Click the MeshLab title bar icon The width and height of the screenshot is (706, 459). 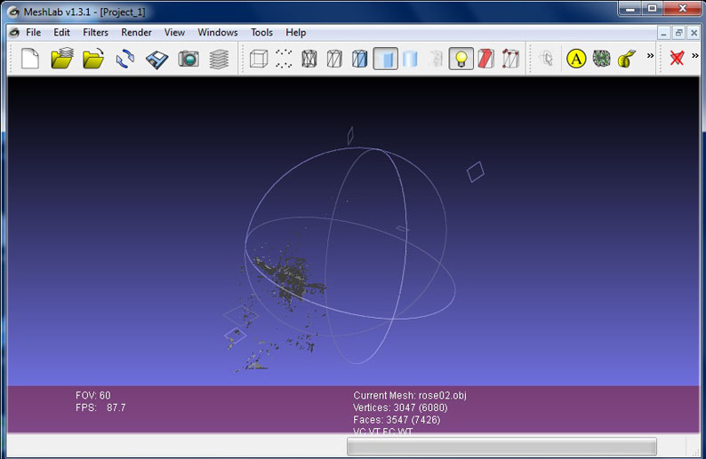coord(13,12)
